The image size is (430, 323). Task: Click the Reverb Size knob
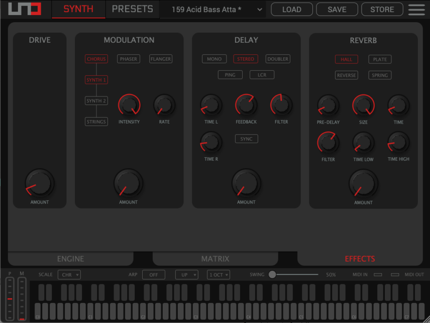(x=363, y=105)
